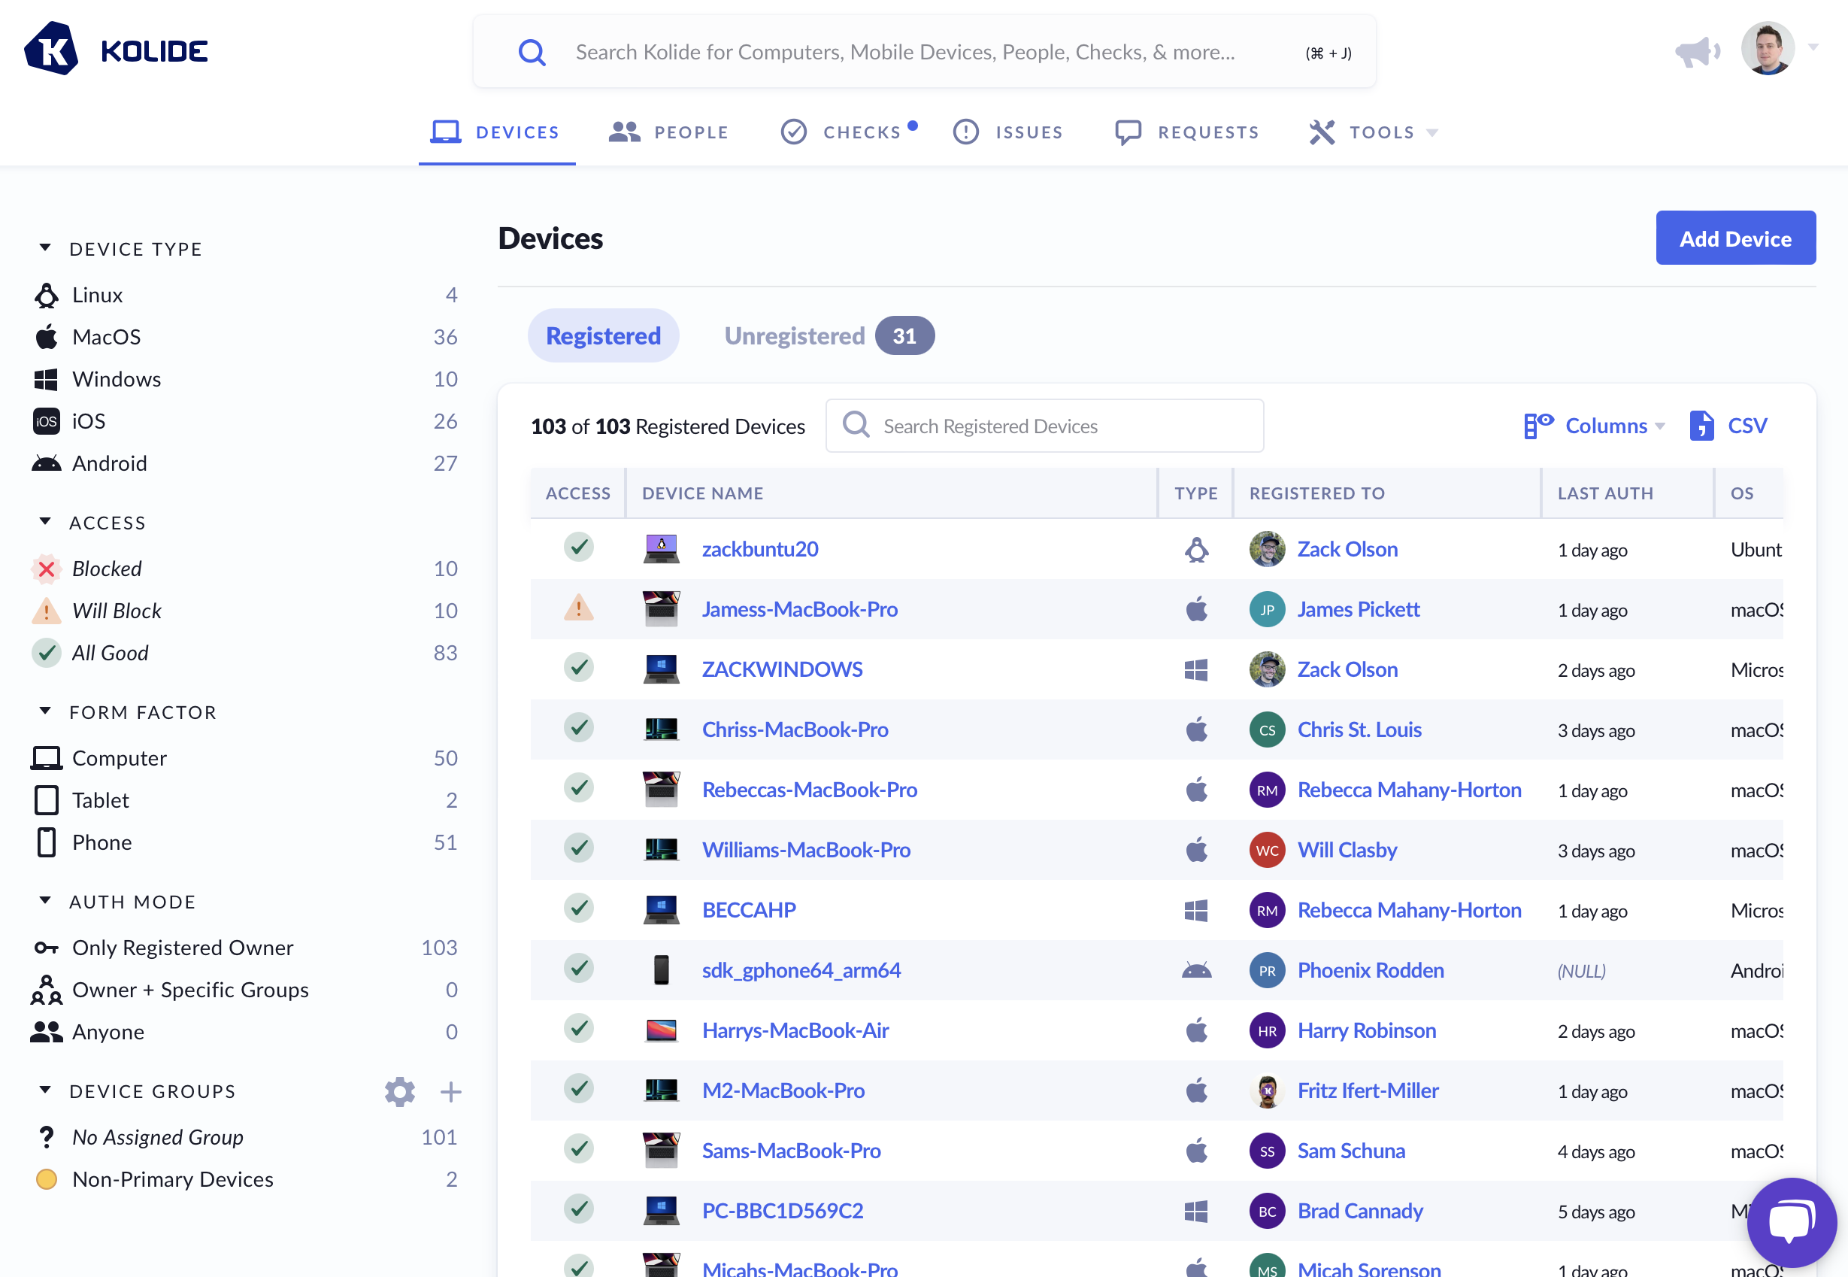
Task: Filter devices by Blocked access
Action: pyautogui.click(x=106, y=568)
